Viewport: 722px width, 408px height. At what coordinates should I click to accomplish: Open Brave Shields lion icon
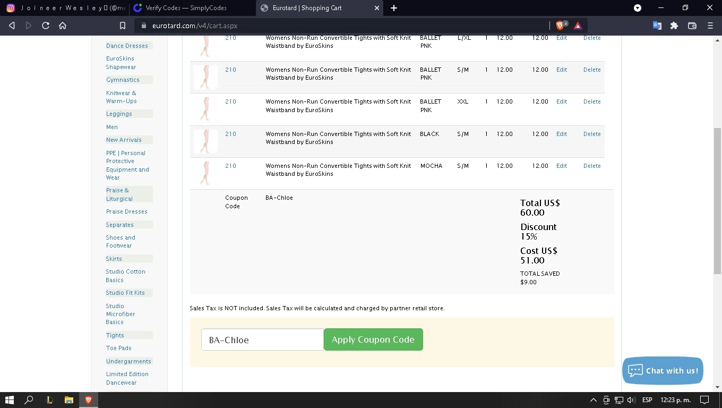tap(561, 25)
